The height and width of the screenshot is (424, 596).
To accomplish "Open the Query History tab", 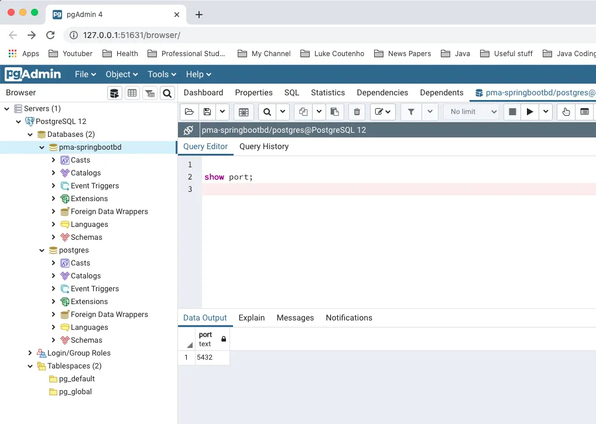I will [264, 147].
